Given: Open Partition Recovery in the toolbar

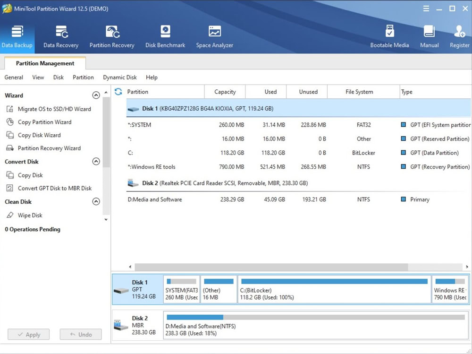Looking at the screenshot, I should (x=112, y=37).
